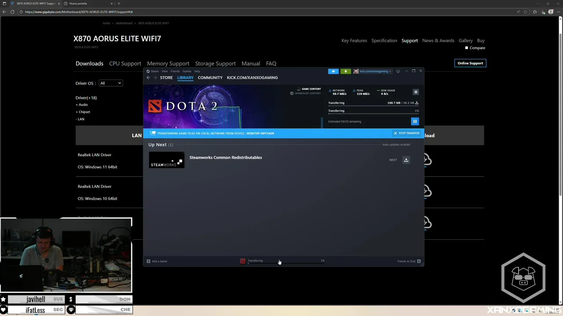Image resolution: width=563 pixels, height=316 pixels.
Task: Switch to Steam LIBRARY tab
Action: point(185,78)
